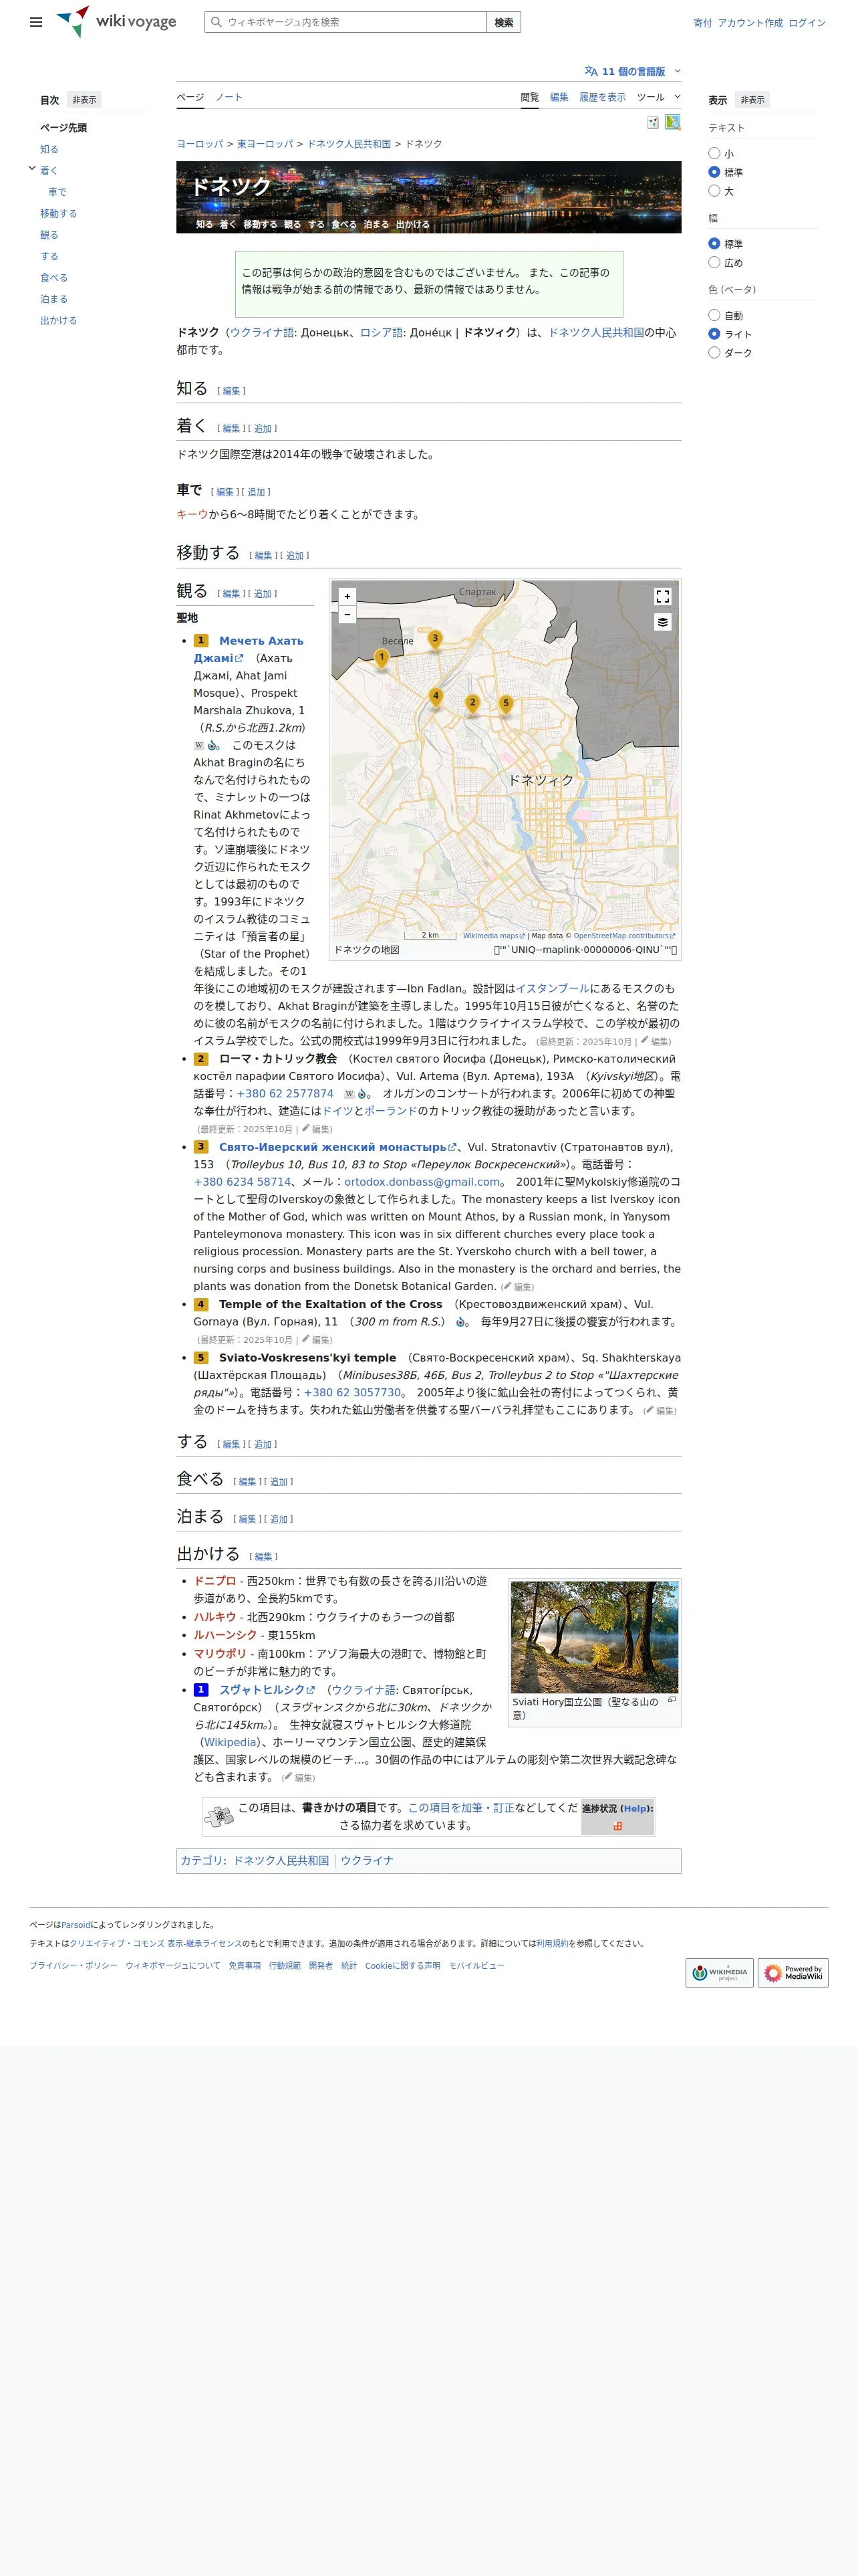Collapse the 着く section in contents
The width and height of the screenshot is (858, 2576).
click(x=32, y=169)
